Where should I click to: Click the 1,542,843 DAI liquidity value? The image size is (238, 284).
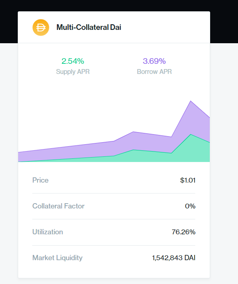(173, 258)
